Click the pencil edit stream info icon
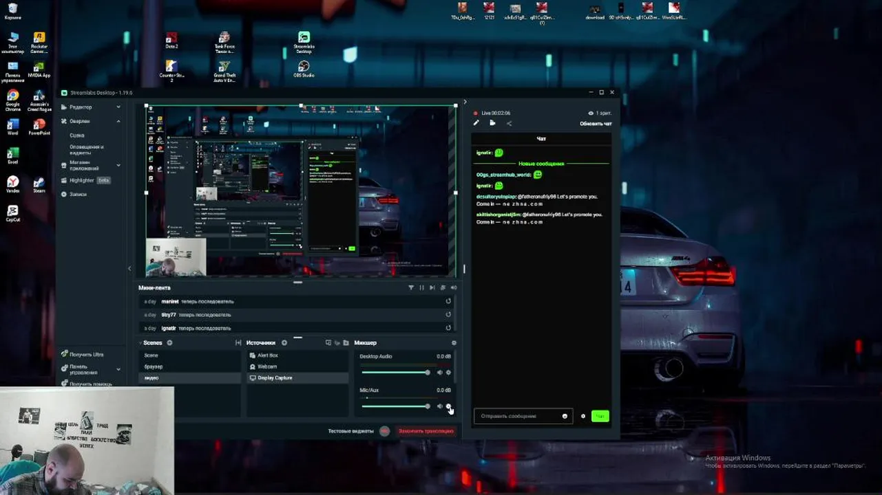 pyautogui.click(x=476, y=123)
